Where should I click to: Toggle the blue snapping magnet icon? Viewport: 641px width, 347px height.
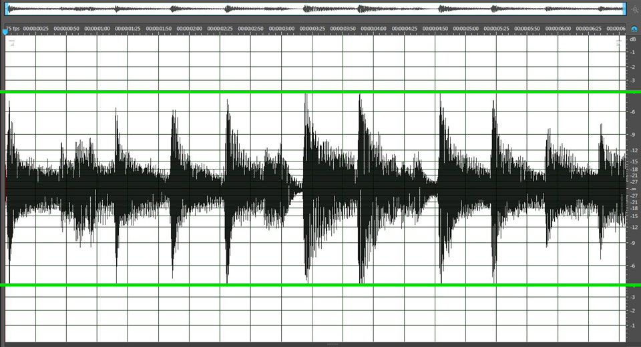click(634, 29)
